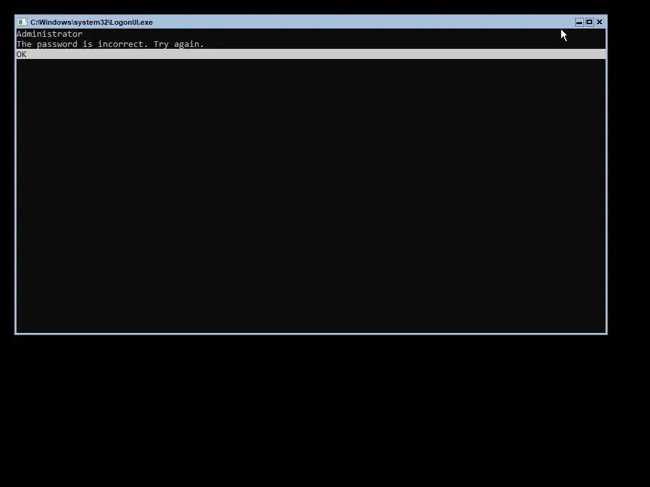Viewport: 650px width, 487px height.
Task: Close the LogonUI.exe window
Action: pyautogui.click(x=599, y=22)
